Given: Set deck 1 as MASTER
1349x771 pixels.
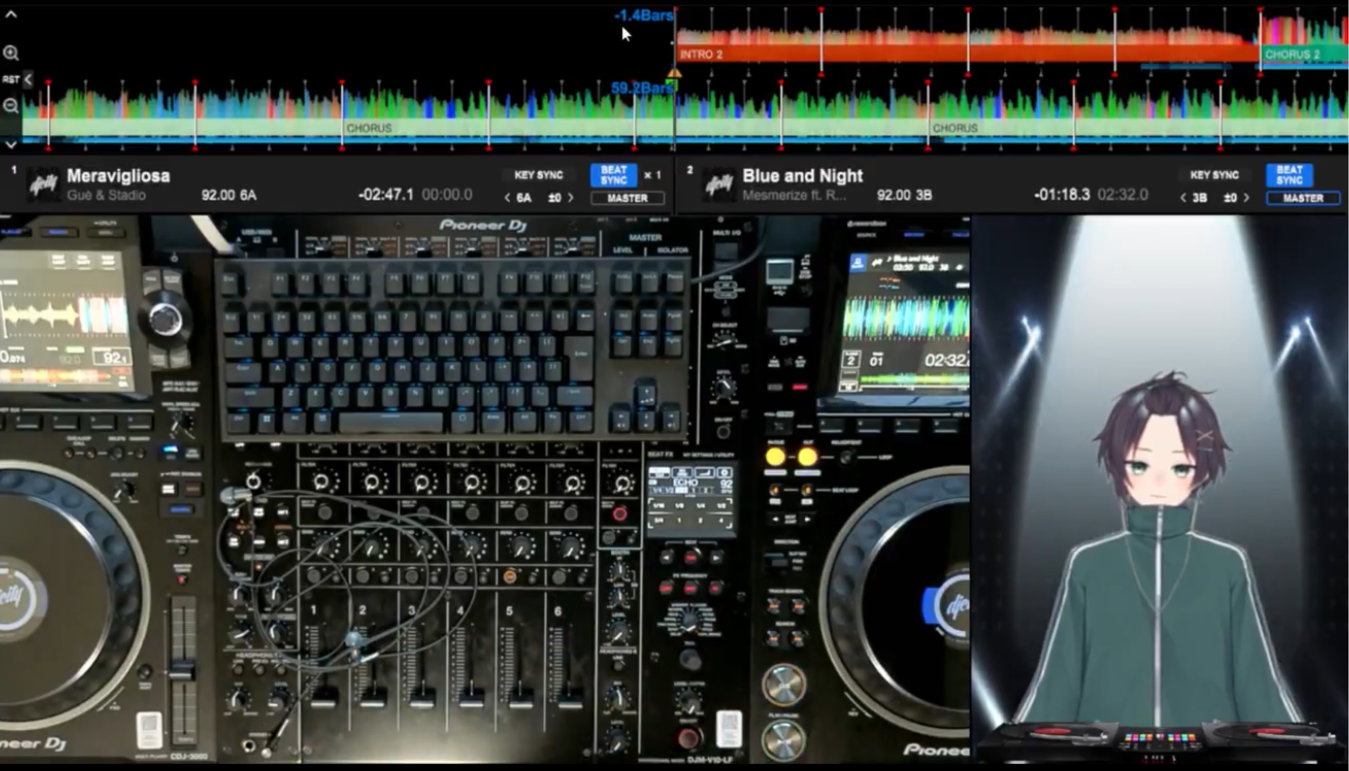Looking at the screenshot, I should click(x=628, y=198).
